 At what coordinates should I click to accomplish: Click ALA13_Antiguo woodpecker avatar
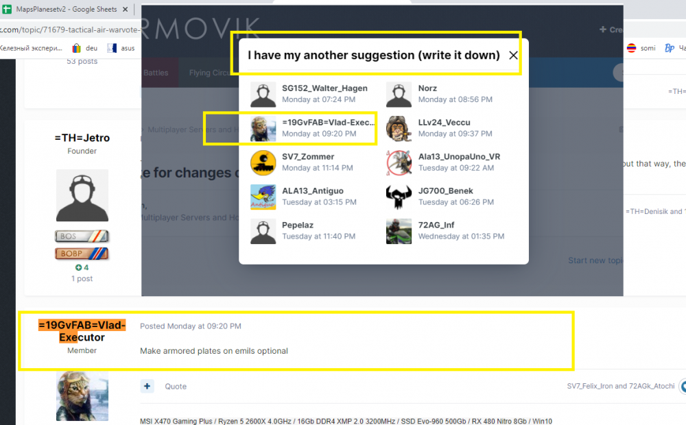(x=263, y=196)
